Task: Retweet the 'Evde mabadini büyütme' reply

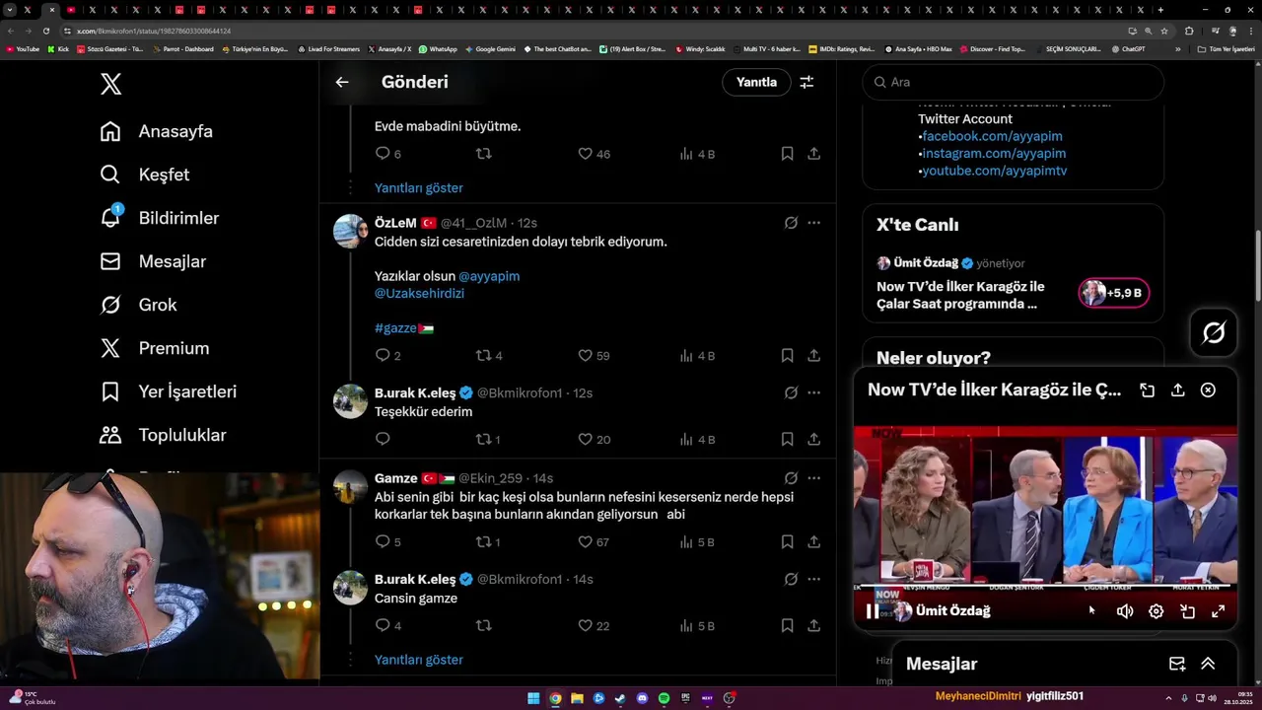Action: [483, 154]
